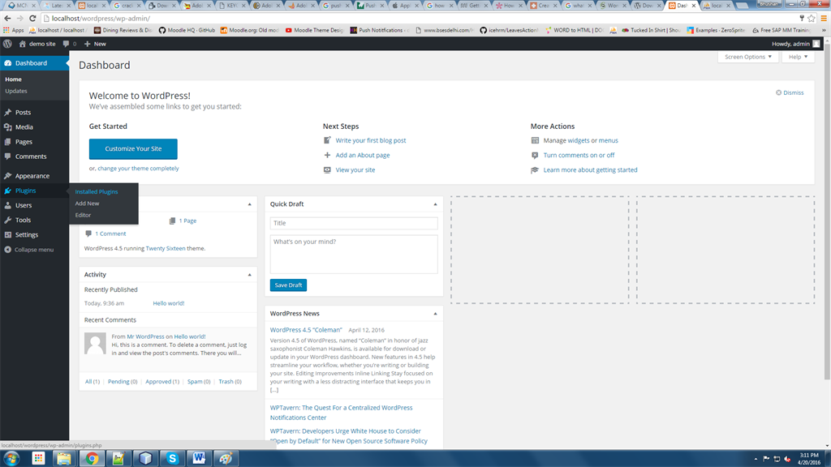
Task: Click Customize Your Site button
Action: point(133,149)
